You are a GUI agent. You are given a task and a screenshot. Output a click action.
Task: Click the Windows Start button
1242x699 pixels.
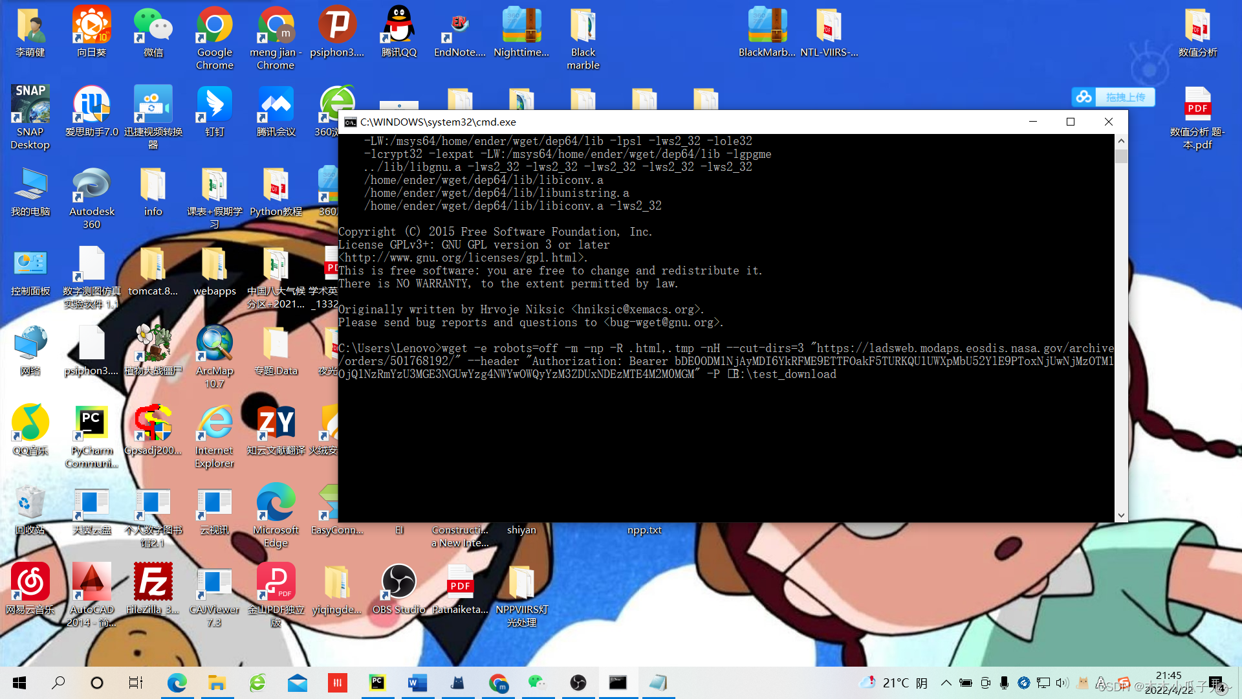point(19,683)
